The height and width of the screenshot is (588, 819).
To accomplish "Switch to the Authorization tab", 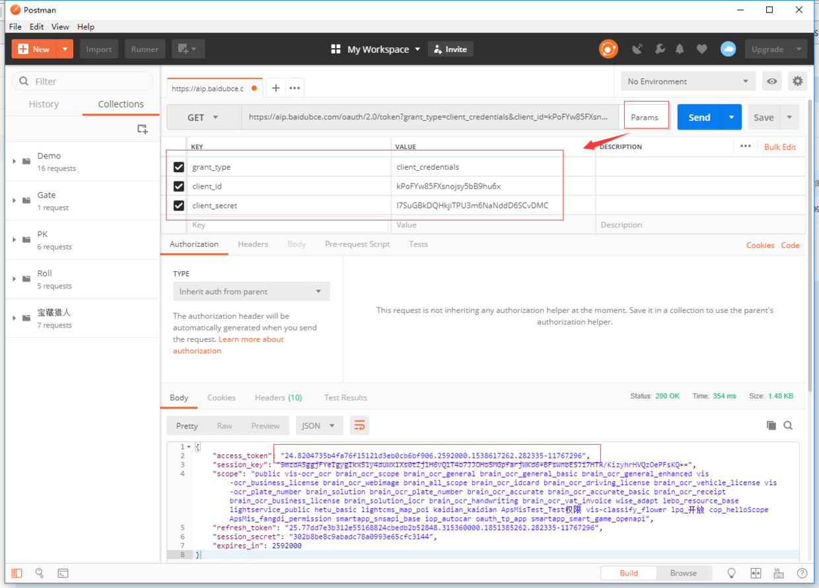I will point(194,244).
